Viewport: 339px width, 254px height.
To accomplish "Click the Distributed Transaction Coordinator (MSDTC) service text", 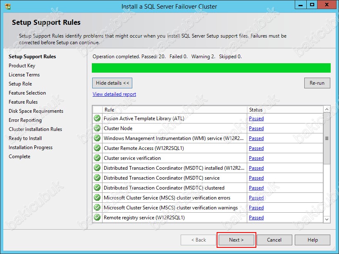I will [162, 178].
